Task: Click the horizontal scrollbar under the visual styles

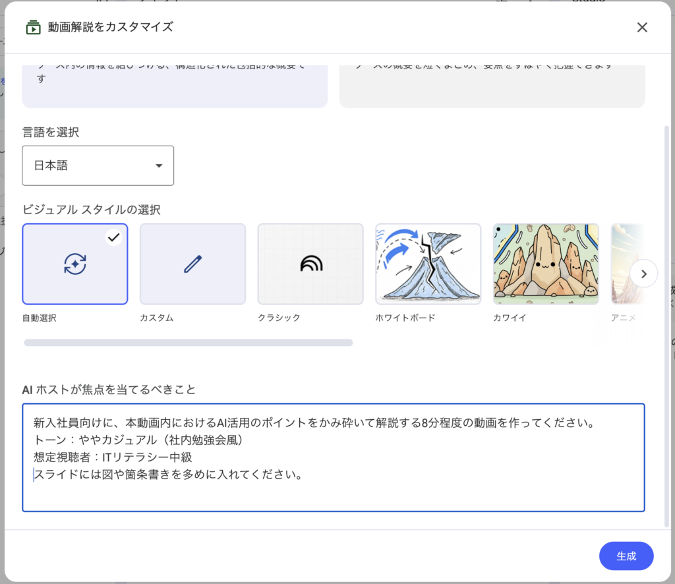Action: (189, 343)
